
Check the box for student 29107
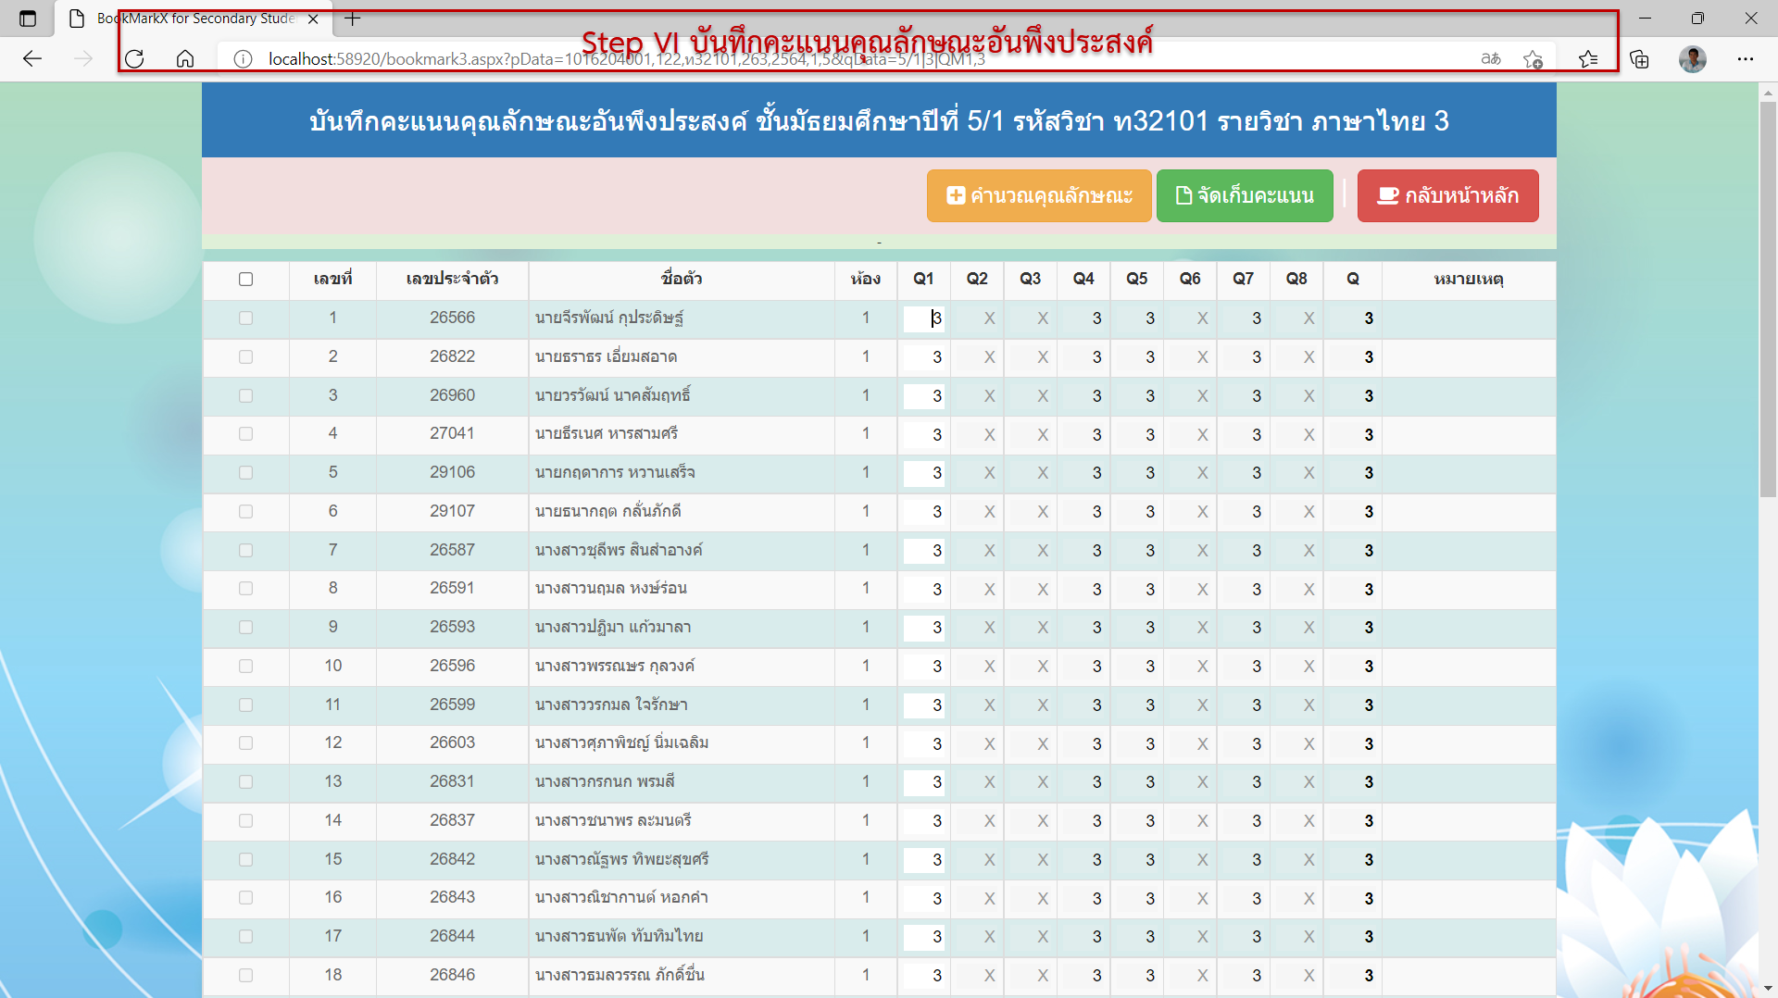[x=245, y=512]
